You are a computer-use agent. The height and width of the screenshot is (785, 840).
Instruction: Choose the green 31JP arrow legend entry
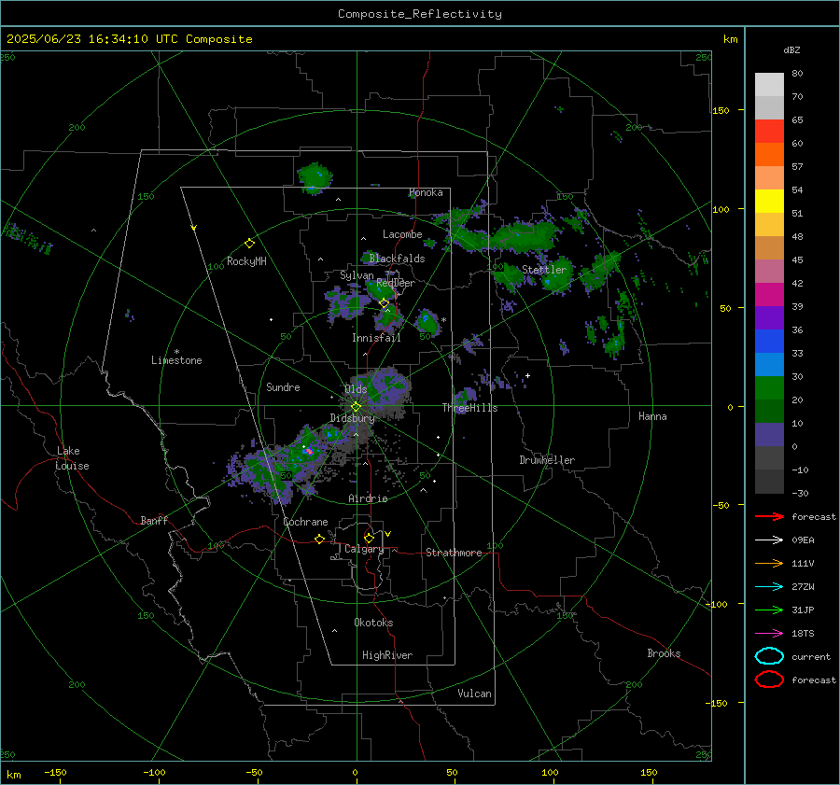coord(769,610)
